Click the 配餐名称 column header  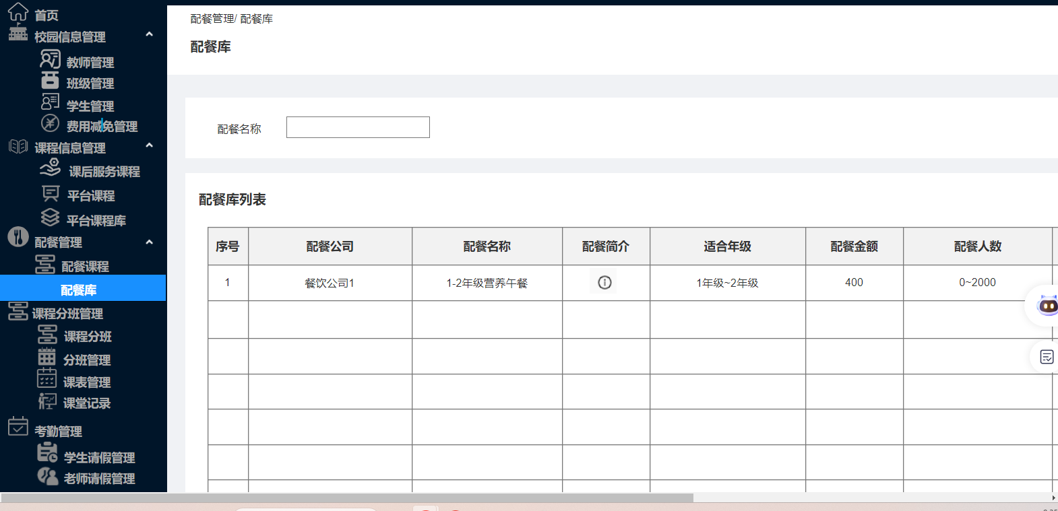pos(487,246)
